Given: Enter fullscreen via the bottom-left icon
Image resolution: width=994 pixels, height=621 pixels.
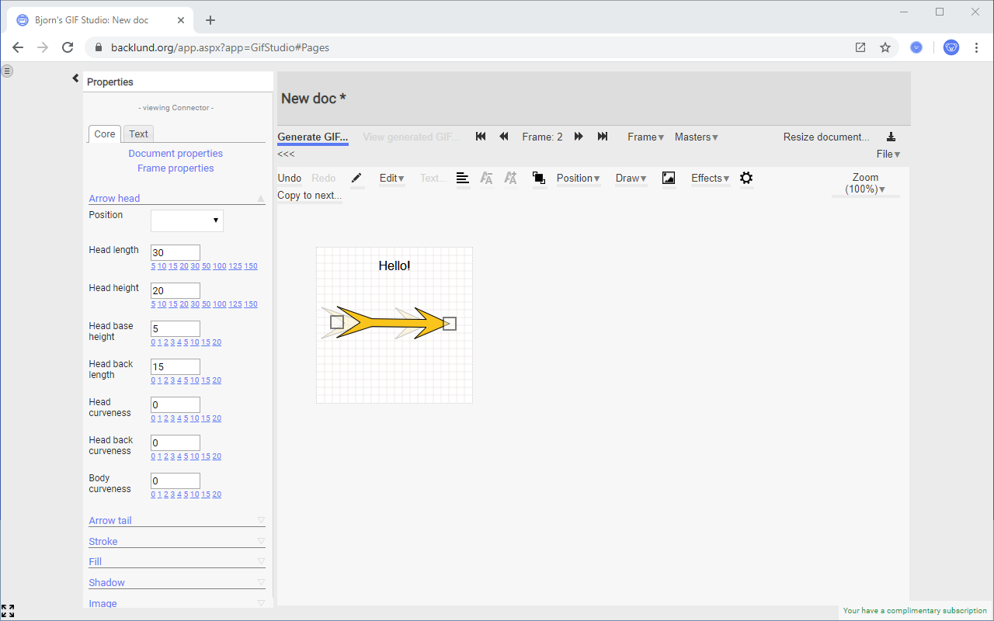Looking at the screenshot, I should 9,611.
